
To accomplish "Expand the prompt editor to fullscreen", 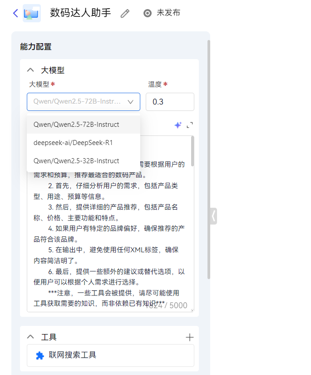I will pos(190,125).
